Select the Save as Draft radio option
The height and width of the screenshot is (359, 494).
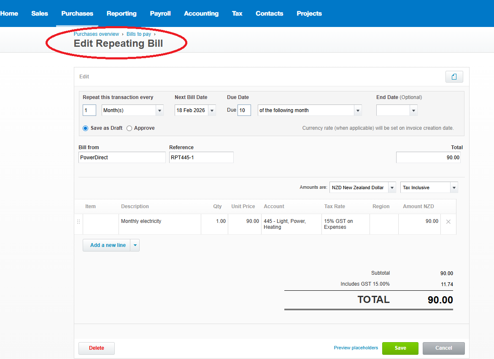(x=86, y=128)
